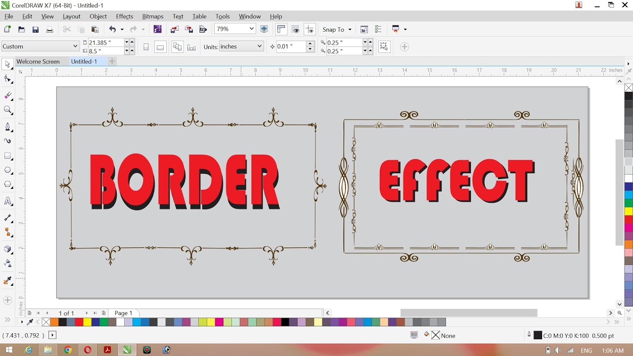The height and width of the screenshot is (356, 633).
Task: Open the Effects menu
Action: point(125,16)
